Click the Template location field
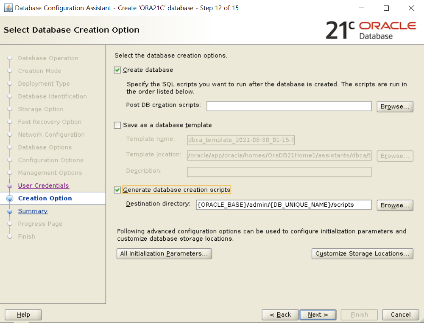The image size is (424, 323). click(279, 155)
